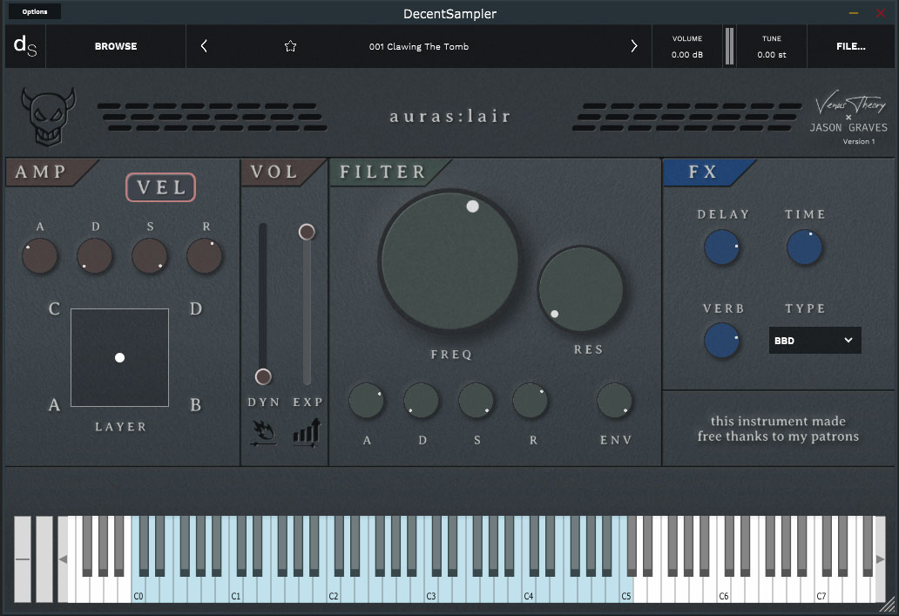Viewport: 899px width, 616px height.
Task: Open the BROWSE preset browser
Action: [116, 46]
